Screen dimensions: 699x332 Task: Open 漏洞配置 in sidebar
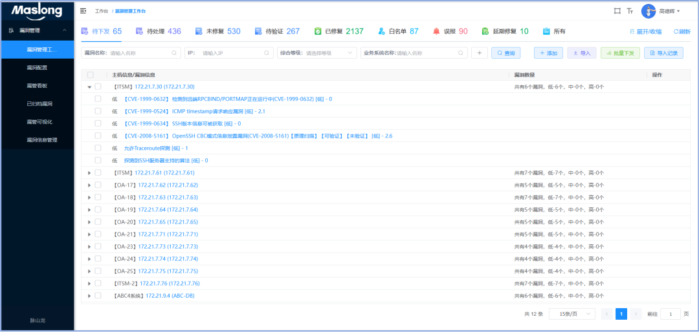click(x=37, y=68)
